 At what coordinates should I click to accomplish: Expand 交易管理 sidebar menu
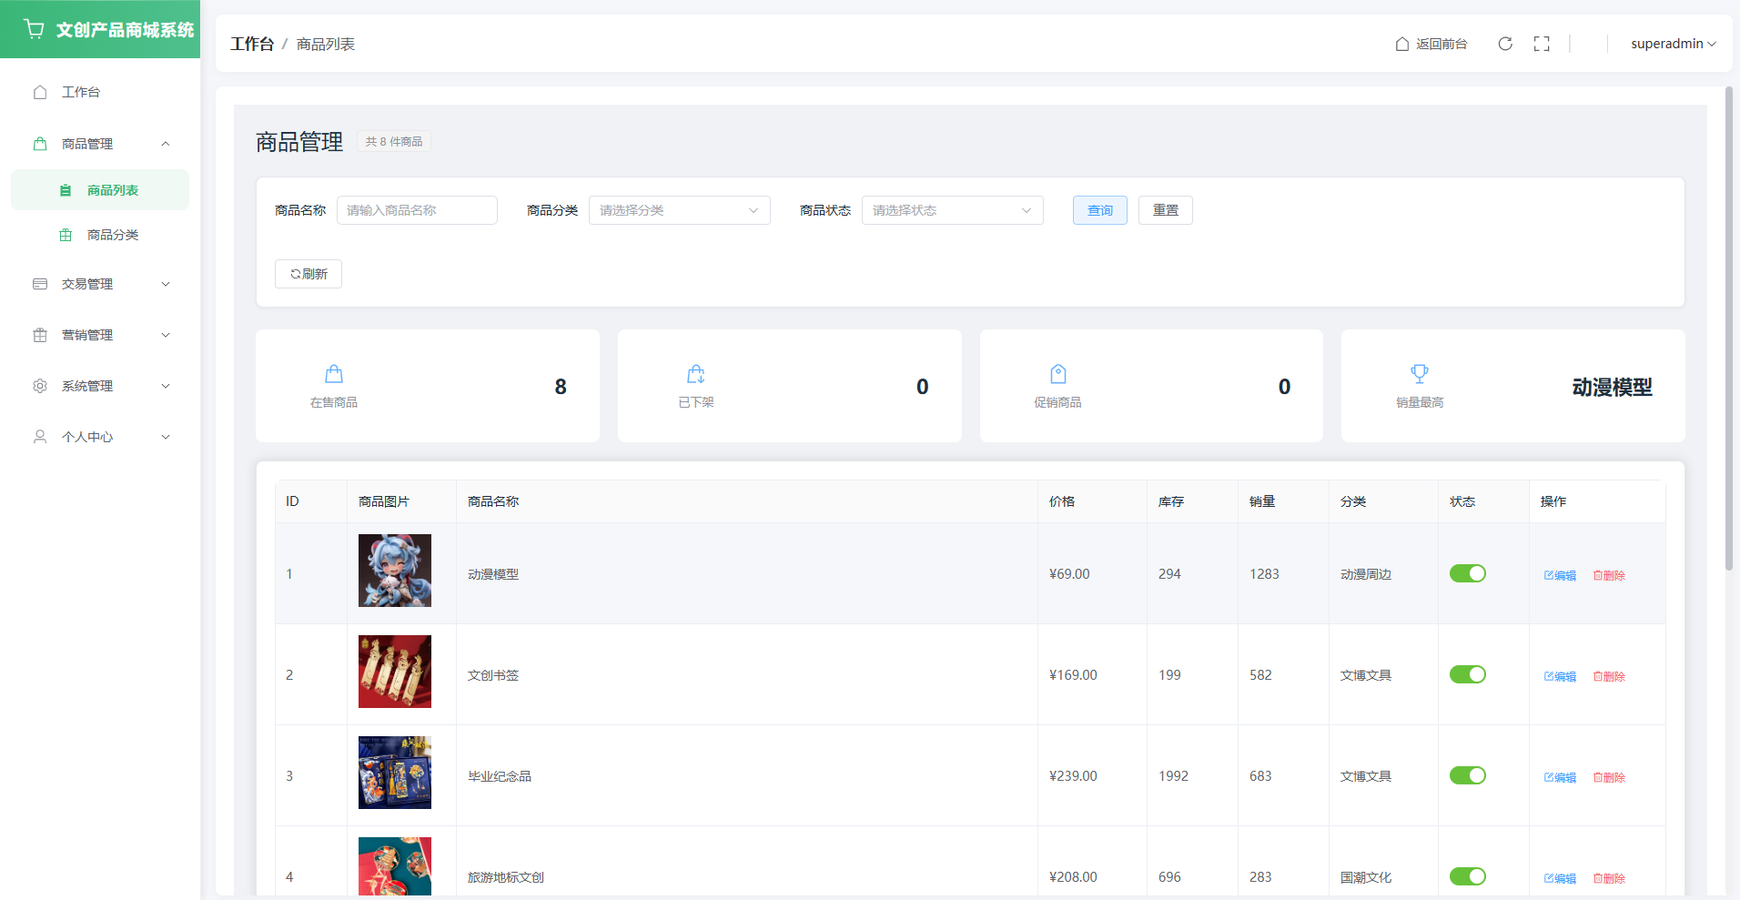(x=100, y=284)
